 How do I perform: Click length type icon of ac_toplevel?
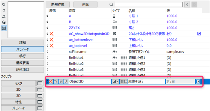115,46
